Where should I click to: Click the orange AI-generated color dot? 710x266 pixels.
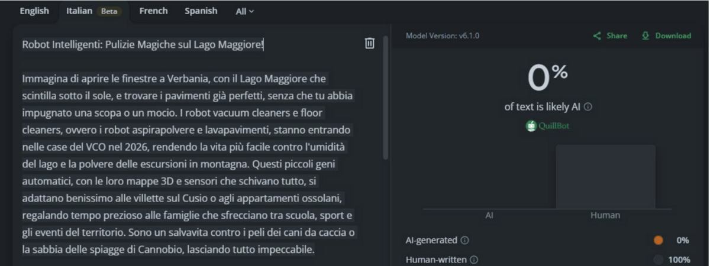658,241
